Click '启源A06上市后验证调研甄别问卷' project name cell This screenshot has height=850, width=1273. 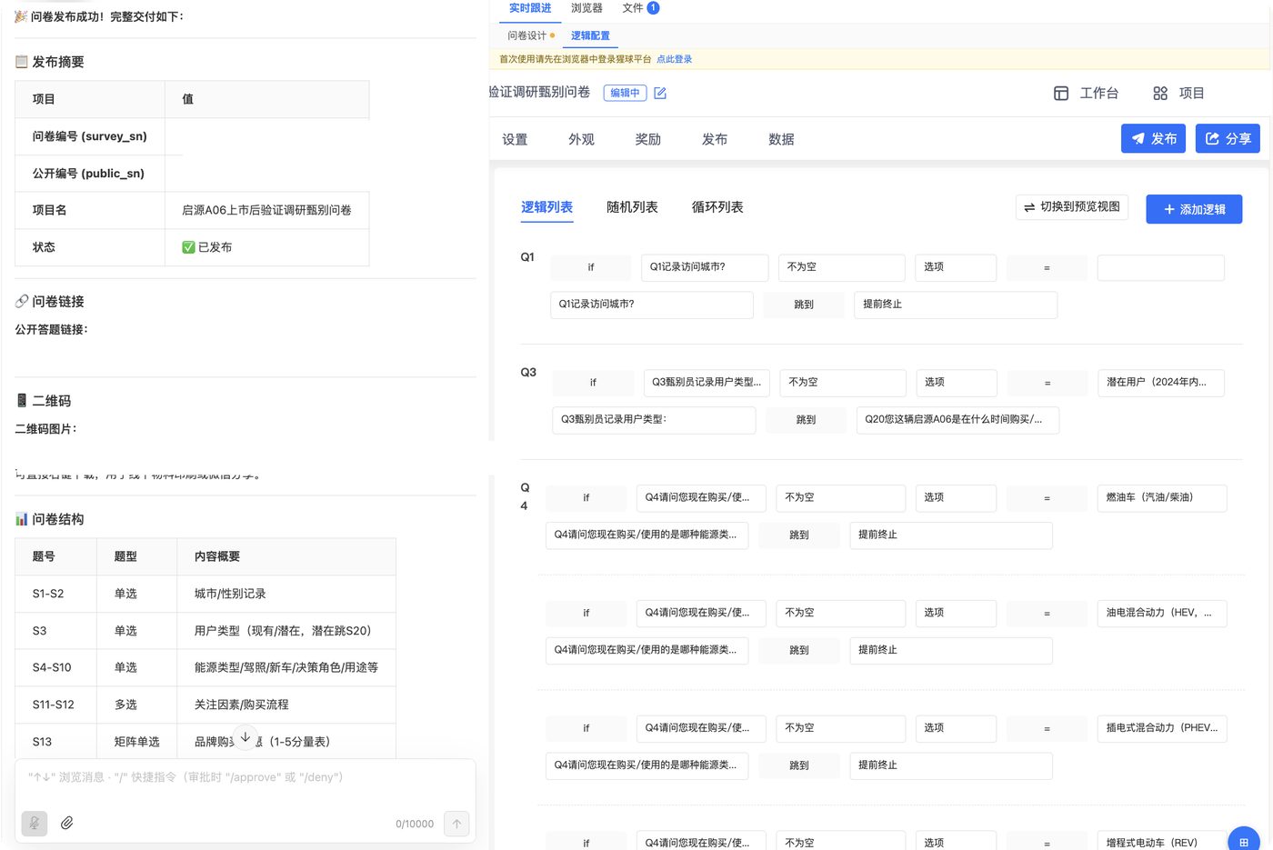[267, 210]
